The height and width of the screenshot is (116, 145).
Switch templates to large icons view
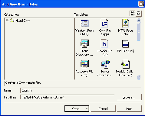coord(133,13)
